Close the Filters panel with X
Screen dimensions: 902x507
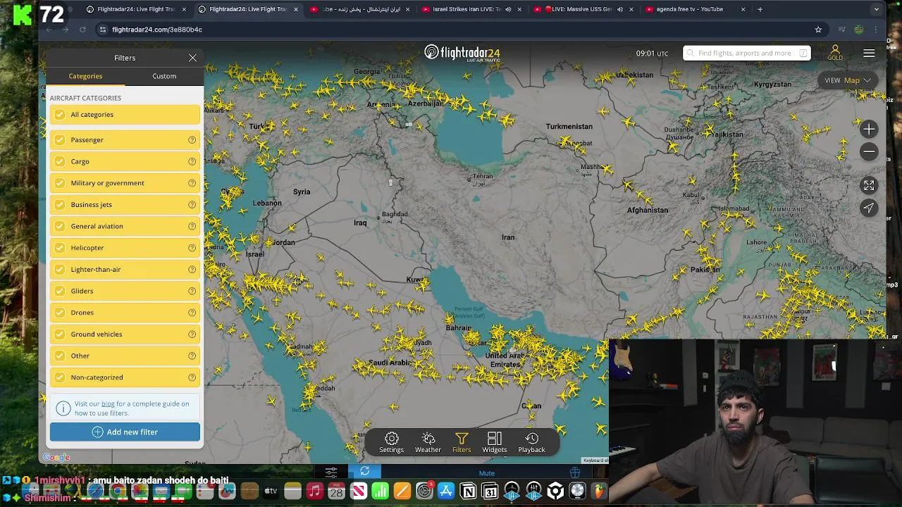(x=192, y=58)
